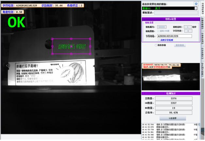
Task: Click the bottom-middle handle of the magenta ROI box
Action: click(x=71, y=54)
